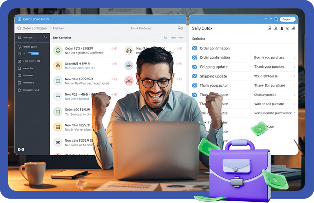This screenshot has height=203, width=314.
Task: Toggle the double-circle control at sidebar bottom
Action: (x=21, y=149)
